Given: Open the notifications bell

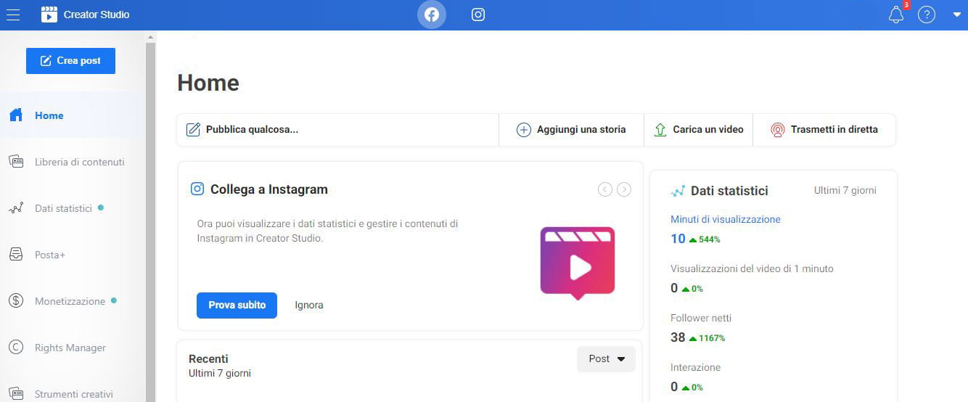Looking at the screenshot, I should point(896,15).
